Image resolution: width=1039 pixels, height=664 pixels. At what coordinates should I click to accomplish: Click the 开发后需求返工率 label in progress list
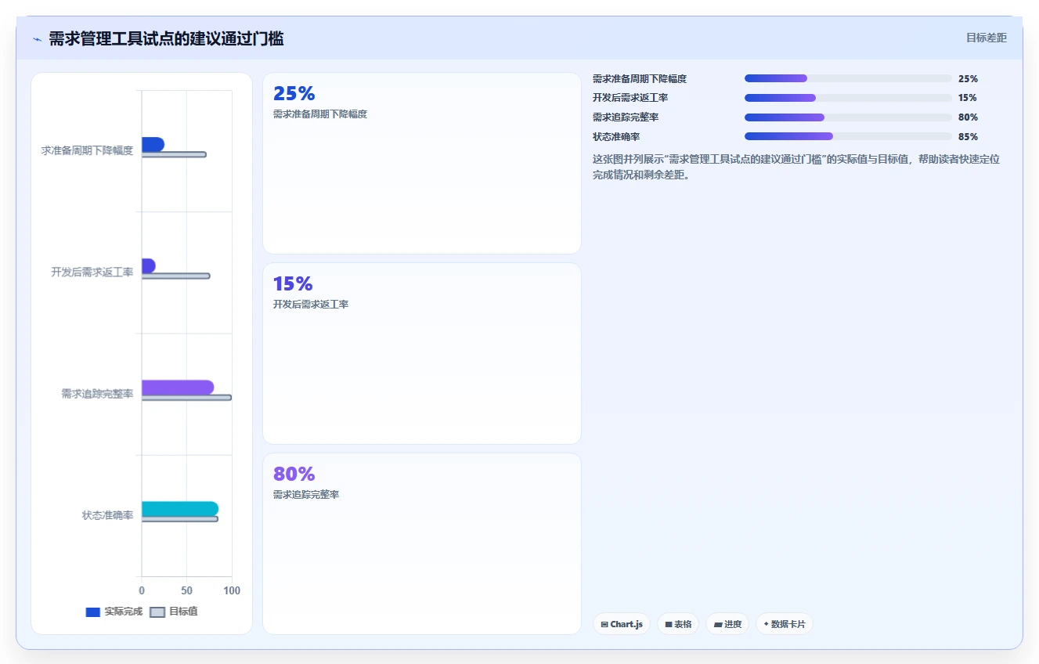click(630, 98)
